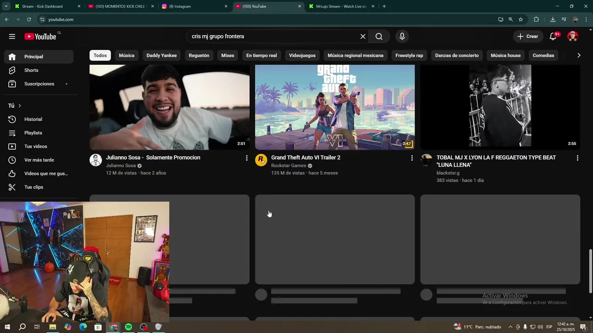This screenshot has height=333, width=593.
Task: Open Chrome downloads icon
Action: [553, 19]
